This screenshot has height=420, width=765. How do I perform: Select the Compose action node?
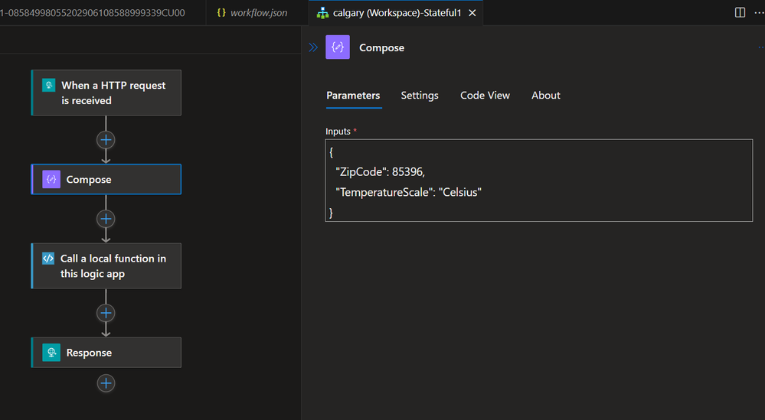106,179
